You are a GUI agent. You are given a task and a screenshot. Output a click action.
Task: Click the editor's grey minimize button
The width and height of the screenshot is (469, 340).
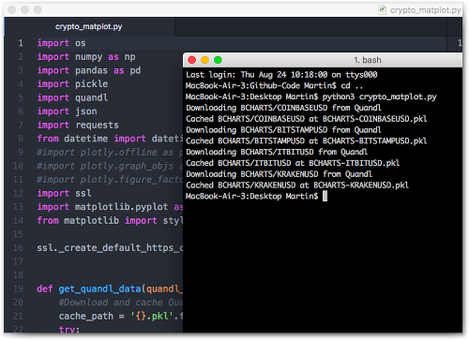coord(24,10)
